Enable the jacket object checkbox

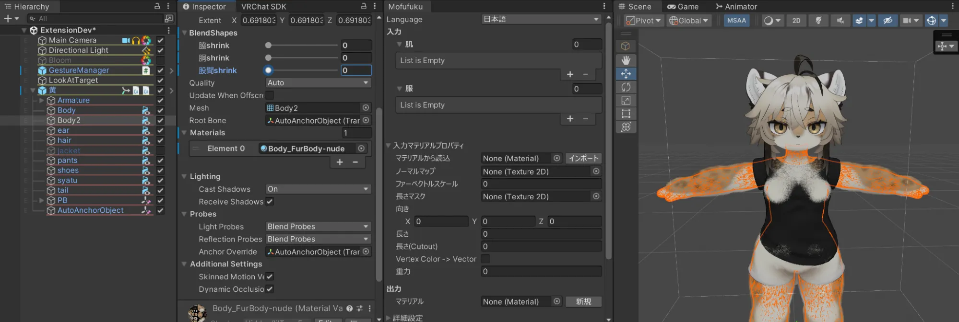point(160,150)
